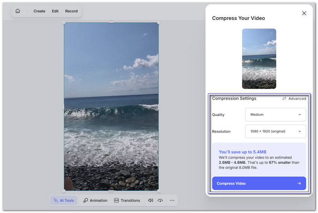Click the top-left resize handle of the video
Viewport: 318px width, 213px height.
(64, 23)
